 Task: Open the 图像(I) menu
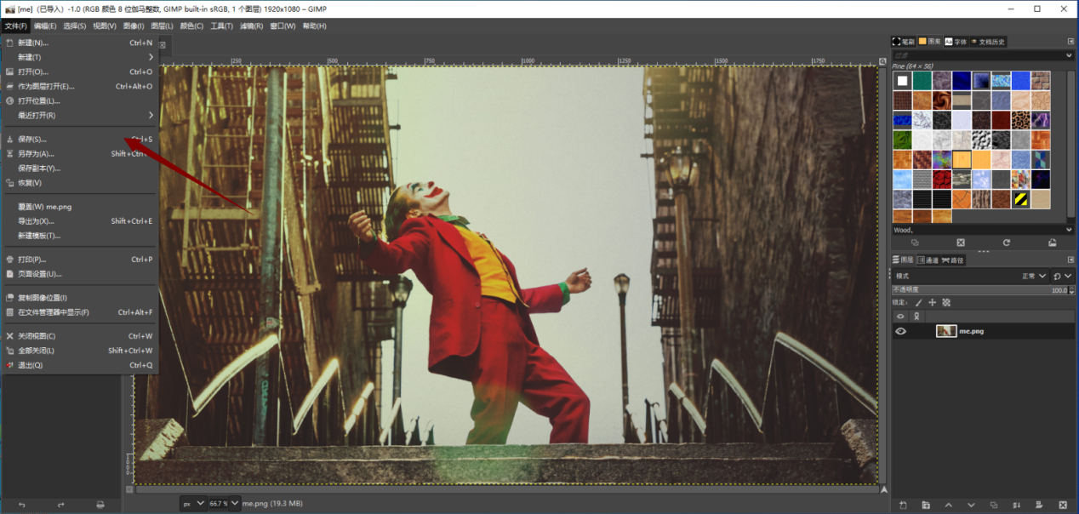click(134, 26)
